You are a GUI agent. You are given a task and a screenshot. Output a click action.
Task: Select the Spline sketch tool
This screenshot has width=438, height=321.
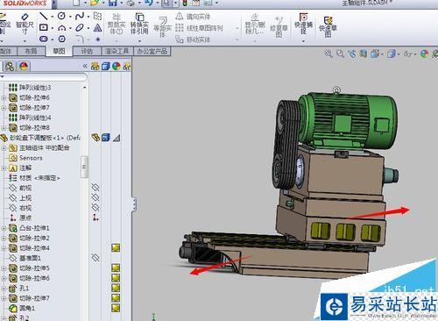pos(80,16)
